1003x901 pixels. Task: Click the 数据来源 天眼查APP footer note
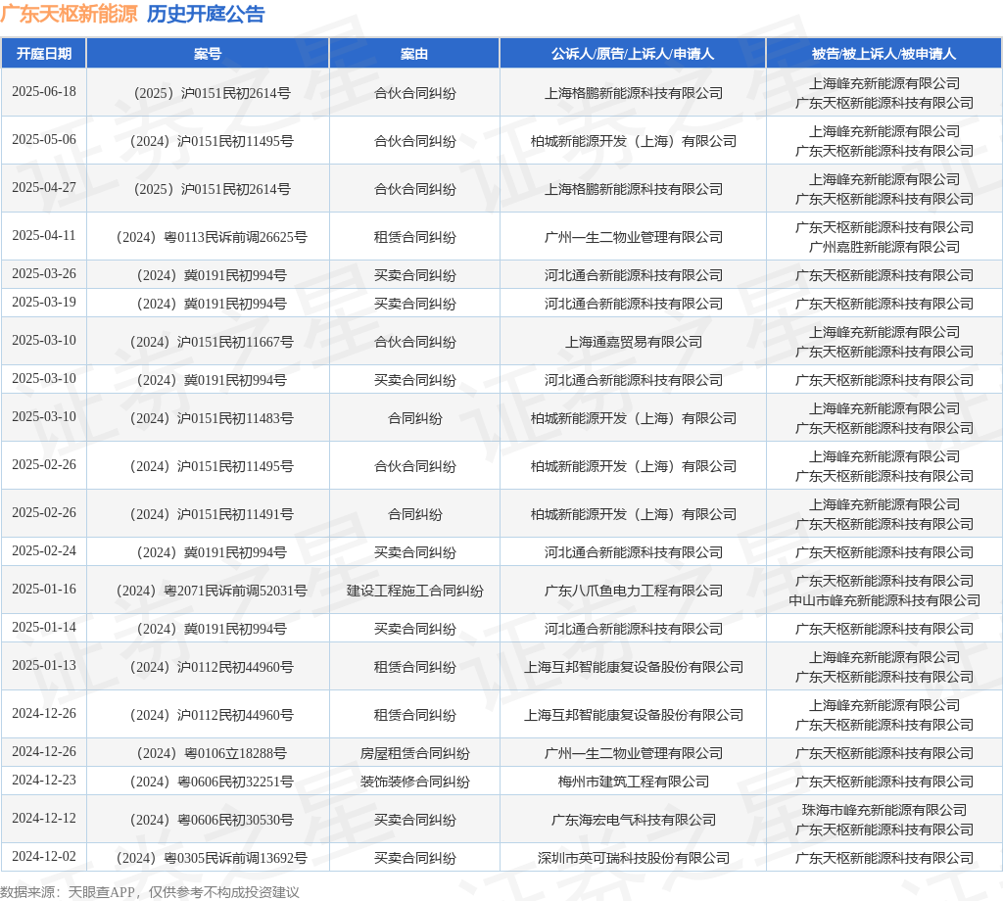pos(150,892)
